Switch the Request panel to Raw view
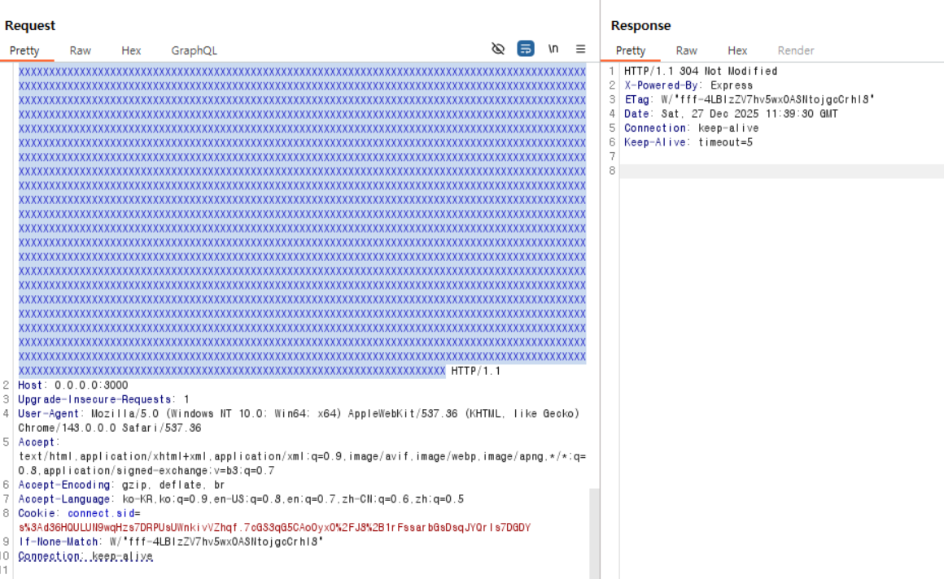 pyautogui.click(x=80, y=50)
